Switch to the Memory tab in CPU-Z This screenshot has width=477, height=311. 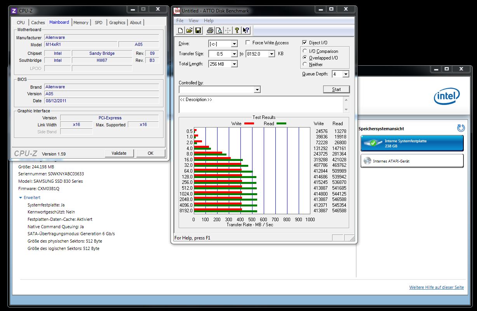pyautogui.click(x=81, y=23)
